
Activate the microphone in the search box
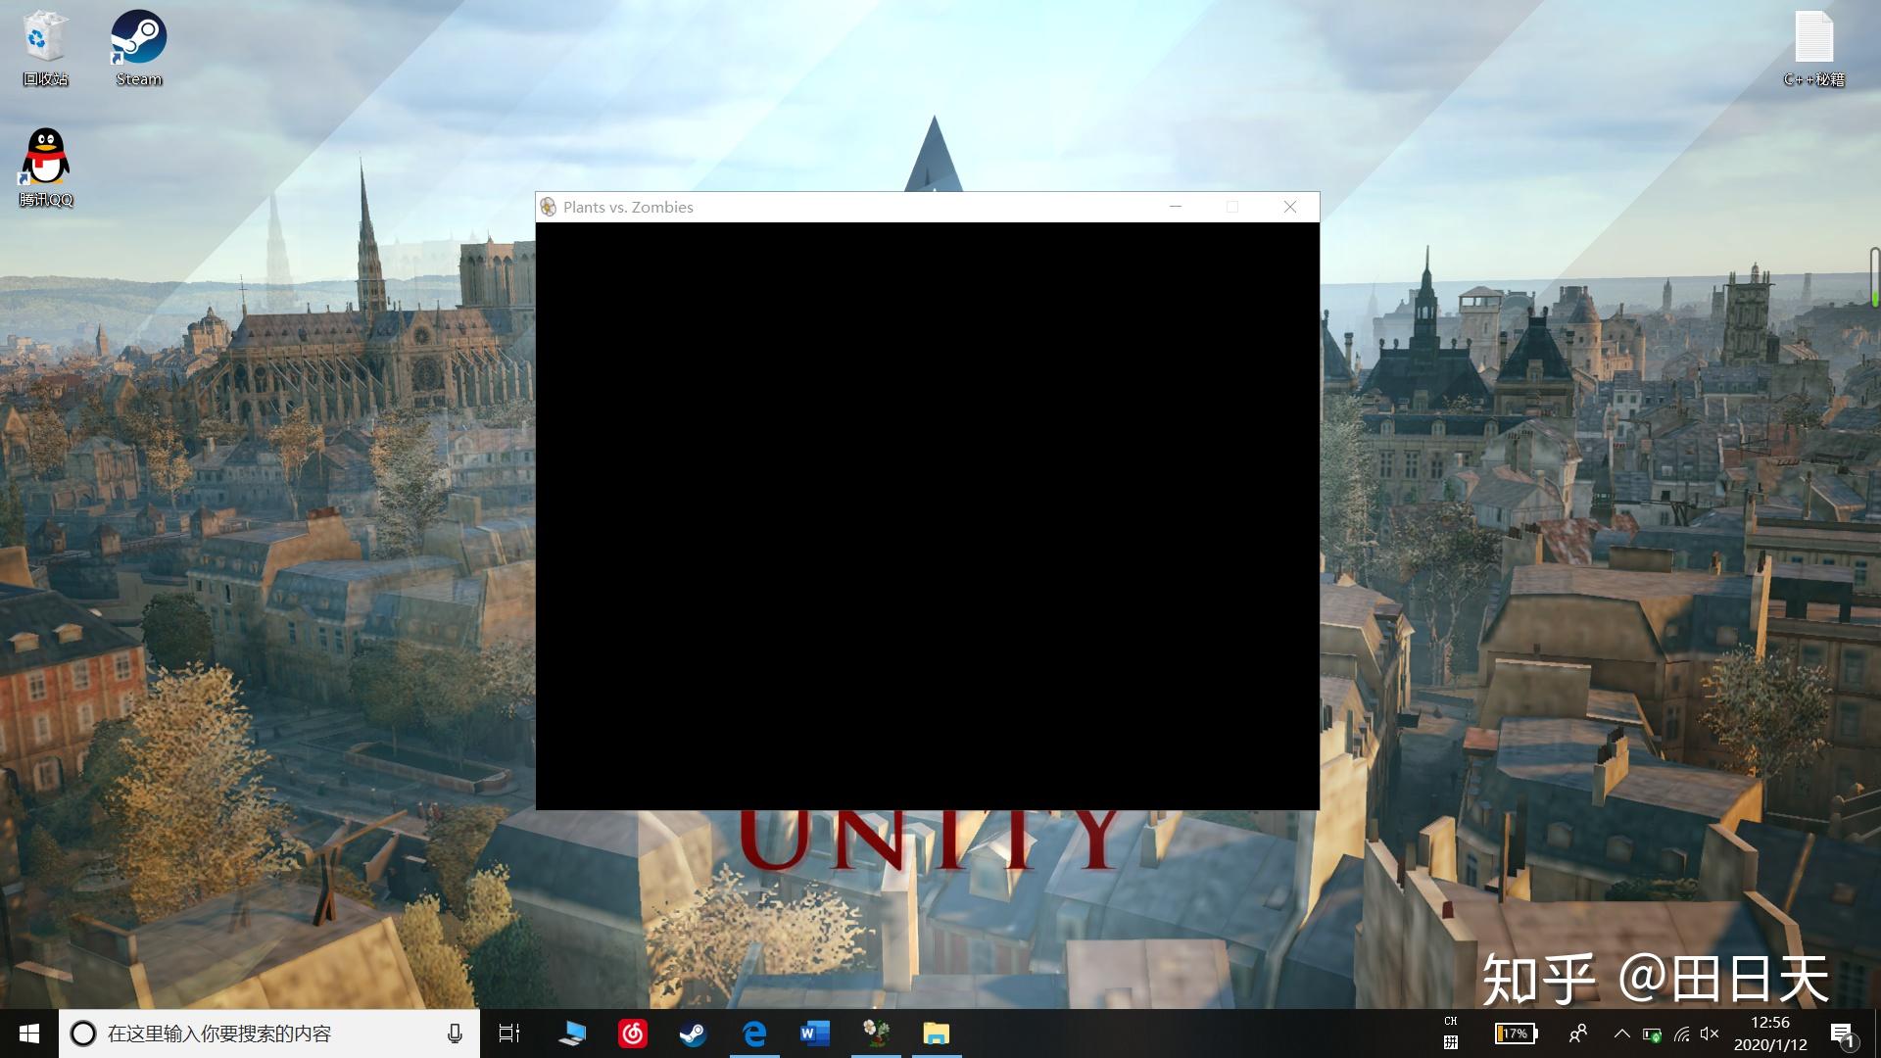[455, 1034]
